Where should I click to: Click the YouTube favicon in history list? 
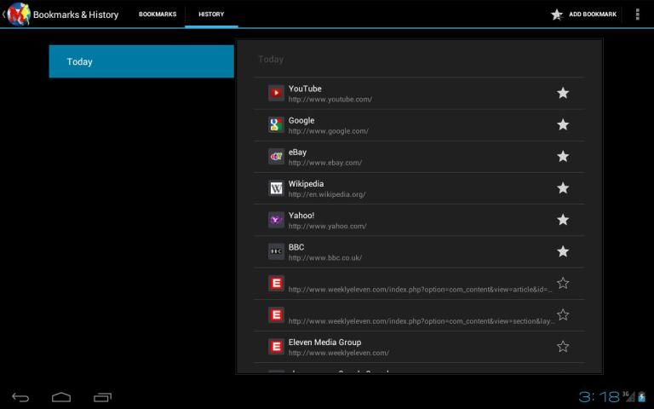pos(276,93)
